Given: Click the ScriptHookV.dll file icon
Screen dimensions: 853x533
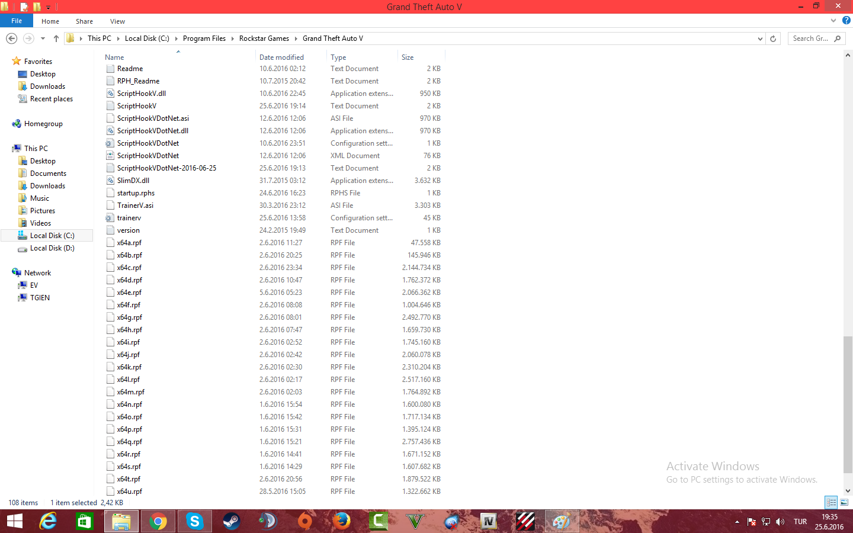Looking at the screenshot, I should point(110,94).
